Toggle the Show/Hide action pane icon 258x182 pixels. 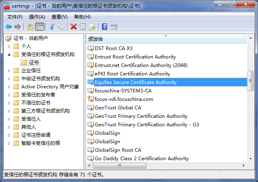point(114,27)
